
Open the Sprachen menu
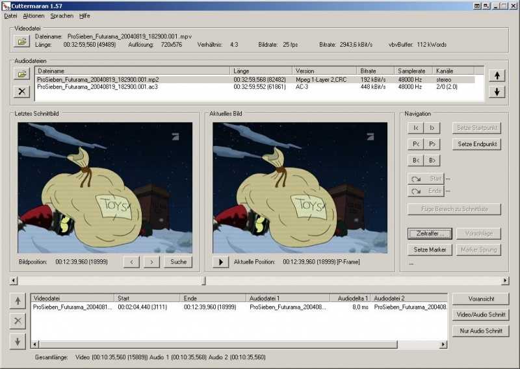point(62,15)
